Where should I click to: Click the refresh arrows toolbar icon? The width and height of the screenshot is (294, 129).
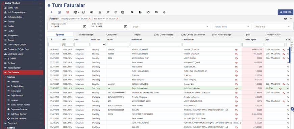click(x=83, y=12)
